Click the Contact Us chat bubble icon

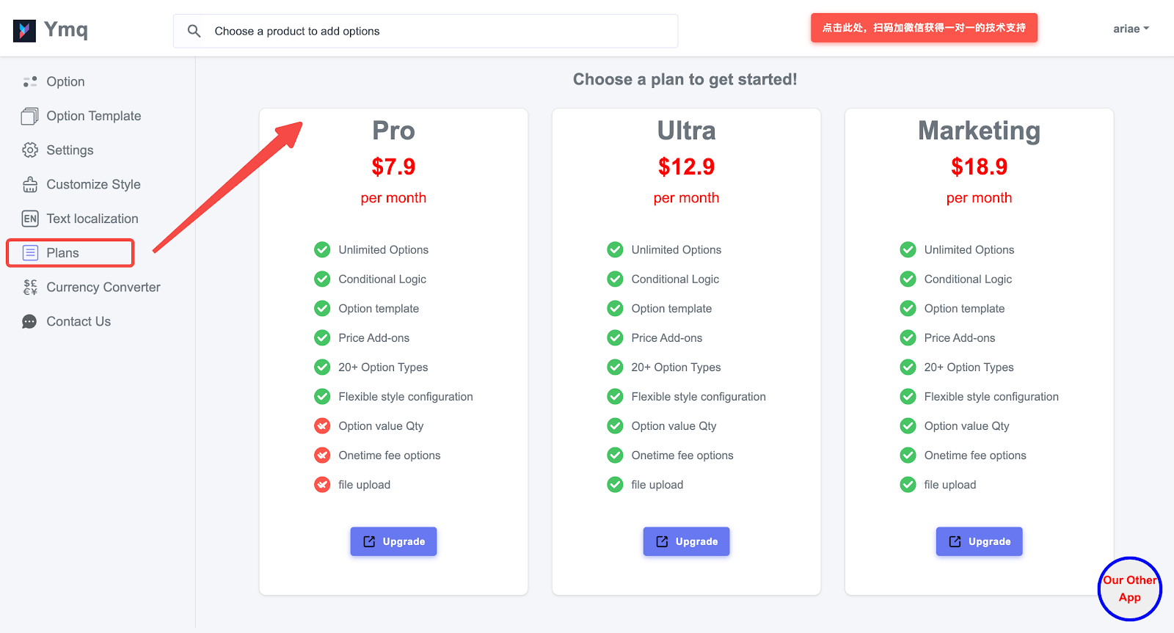[x=29, y=321]
